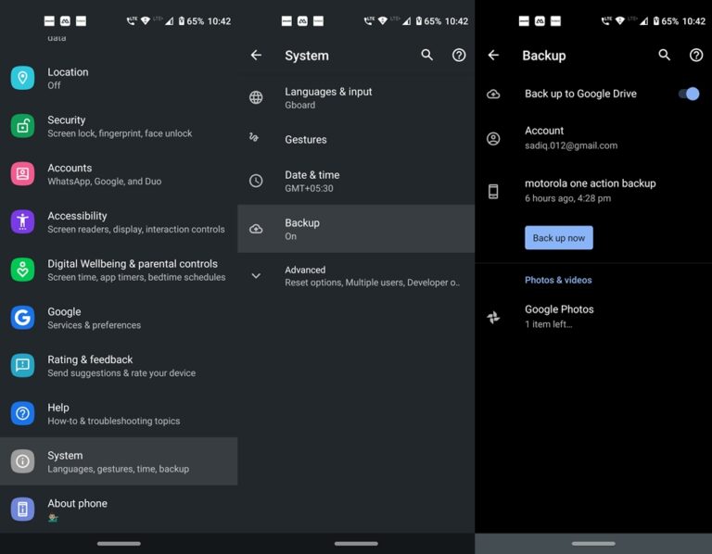
Task: Open System in settings list
Action: (118, 461)
